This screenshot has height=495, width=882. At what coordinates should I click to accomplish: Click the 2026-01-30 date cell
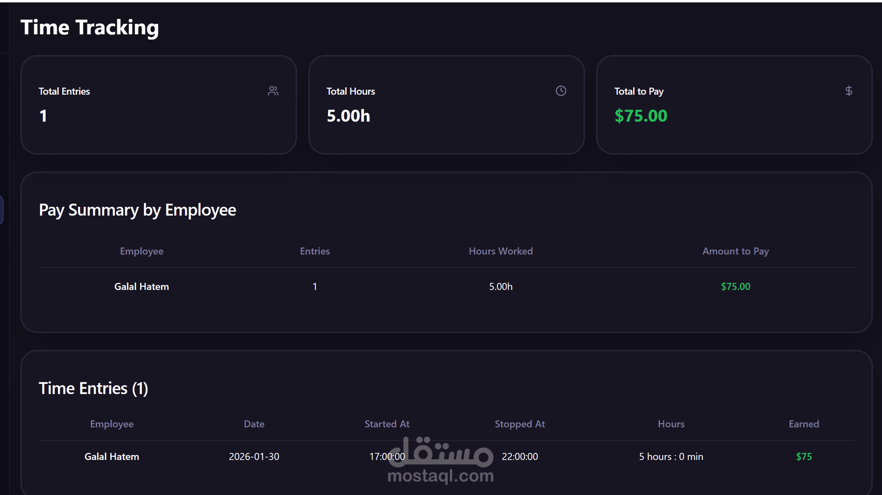coord(254,457)
